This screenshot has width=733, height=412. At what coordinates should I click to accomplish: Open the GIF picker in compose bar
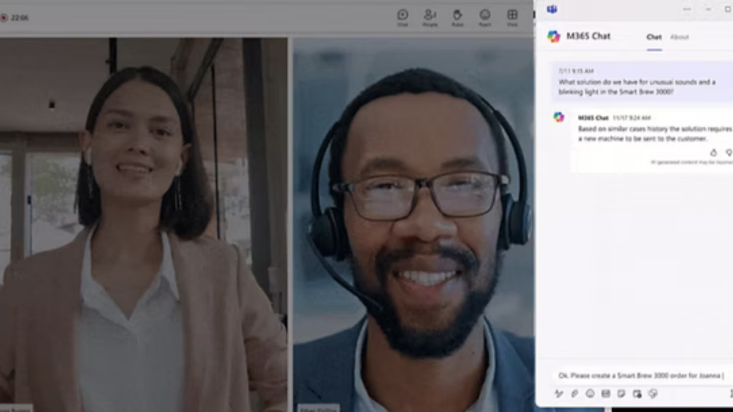[605, 394]
